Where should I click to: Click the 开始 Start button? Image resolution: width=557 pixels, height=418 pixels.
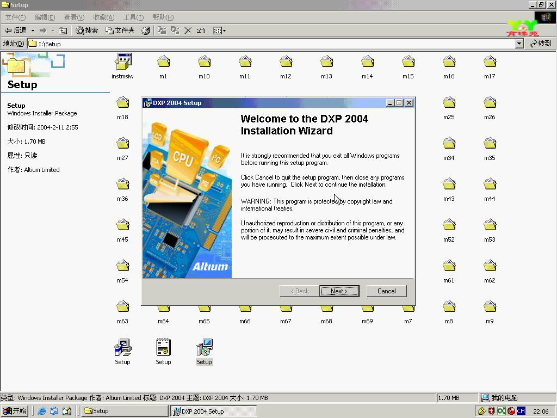click(15, 411)
